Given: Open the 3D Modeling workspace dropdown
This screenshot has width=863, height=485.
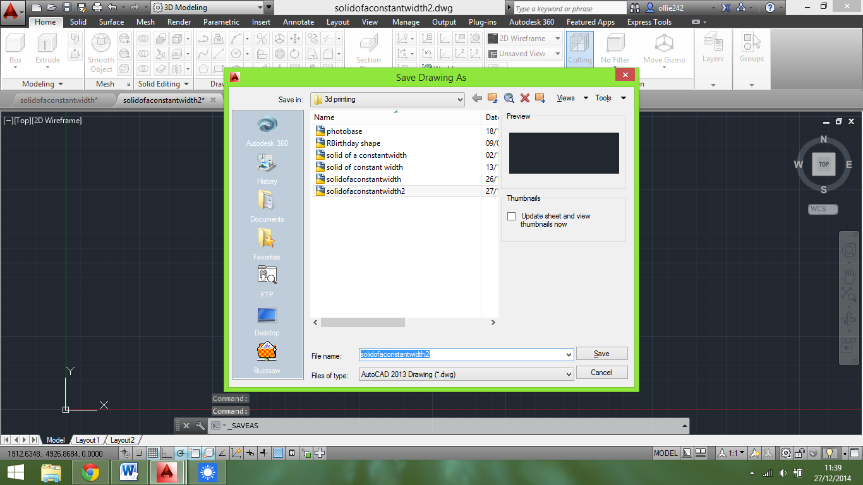Looking at the screenshot, I should pyautogui.click(x=207, y=8).
